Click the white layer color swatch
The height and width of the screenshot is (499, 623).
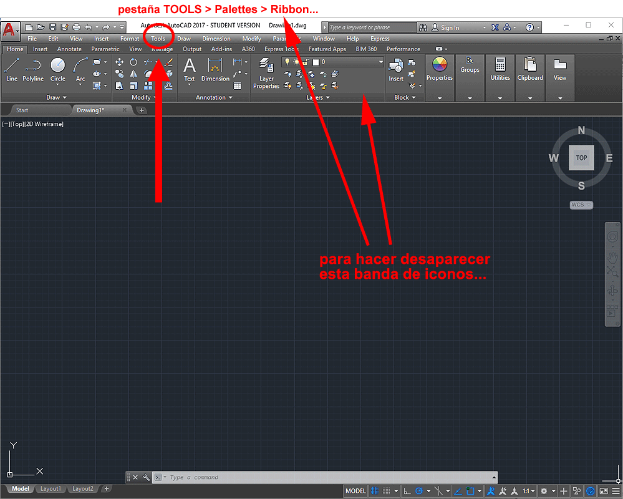tap(316, 62)
